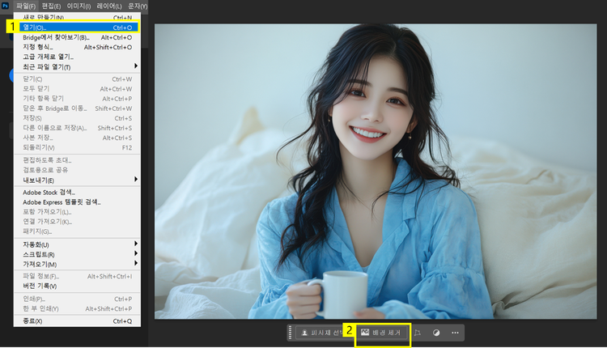
Task: Click the adjustment layer half-circle icon
Action: (436, 333)
